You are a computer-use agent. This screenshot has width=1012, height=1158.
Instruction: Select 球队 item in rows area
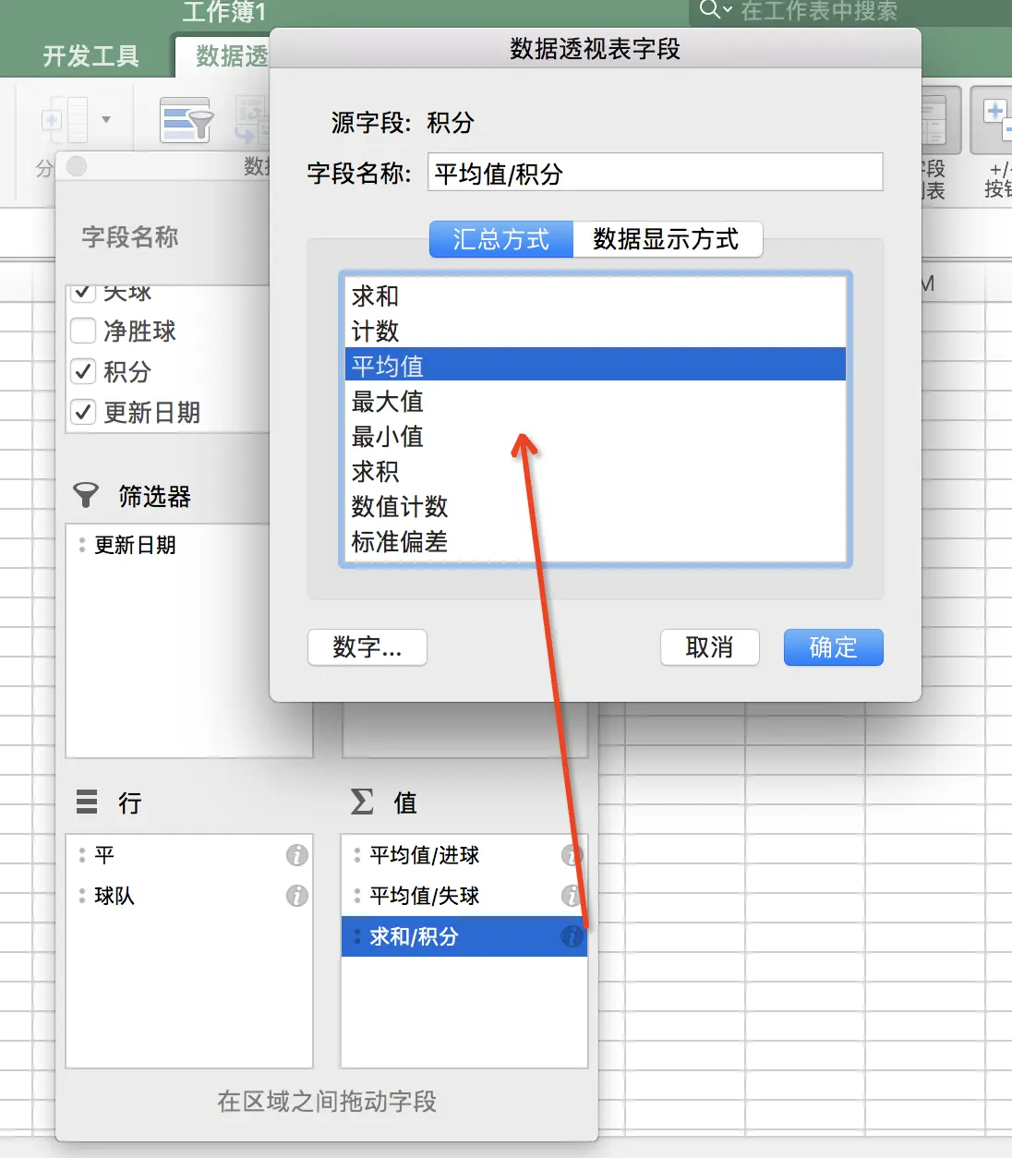click(x=189, y=896)
